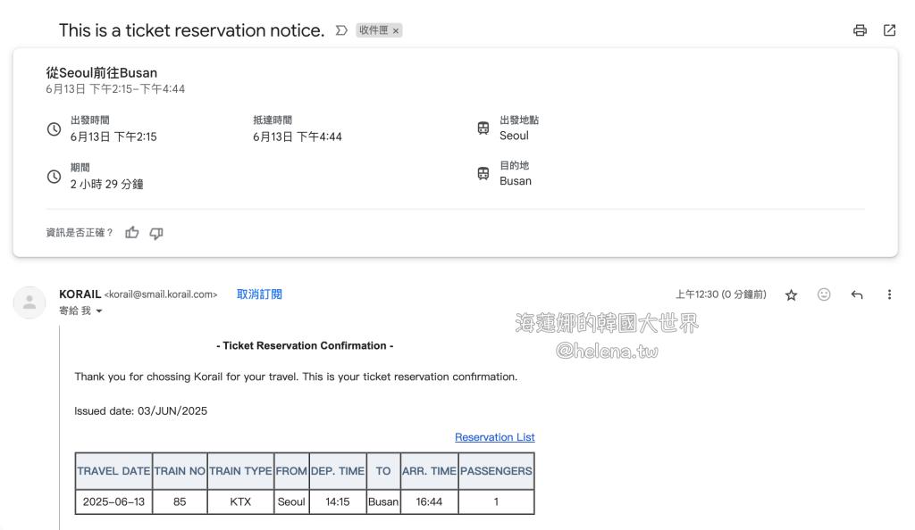This screenshot has height=530, width=915.
Task: Click the trip title 從Seoul前往Busan
Action: 101,73
